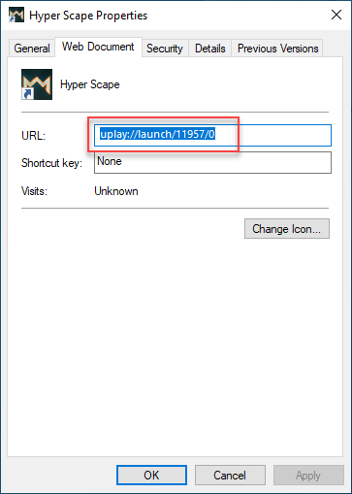Viewport: 352px width, 494px height.
Task: Click the URL: label
Action: (x=33, y=136)
